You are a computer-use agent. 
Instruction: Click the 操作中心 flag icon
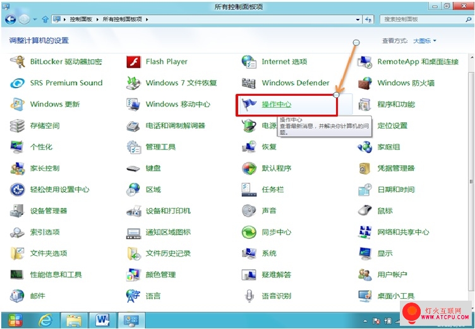click(249, 105)
